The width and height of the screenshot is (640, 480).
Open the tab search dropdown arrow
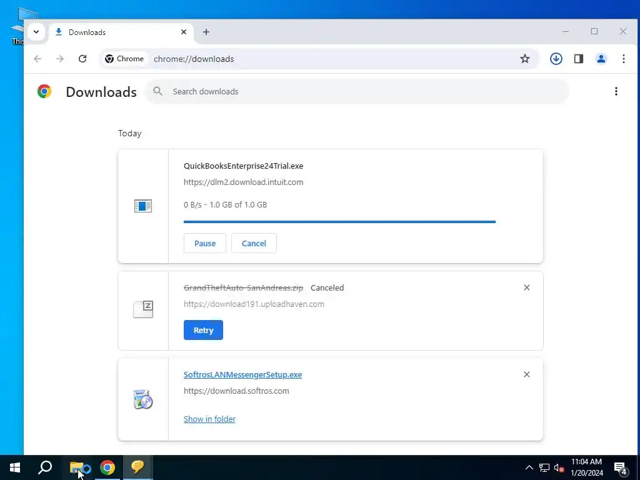point(36,32)
